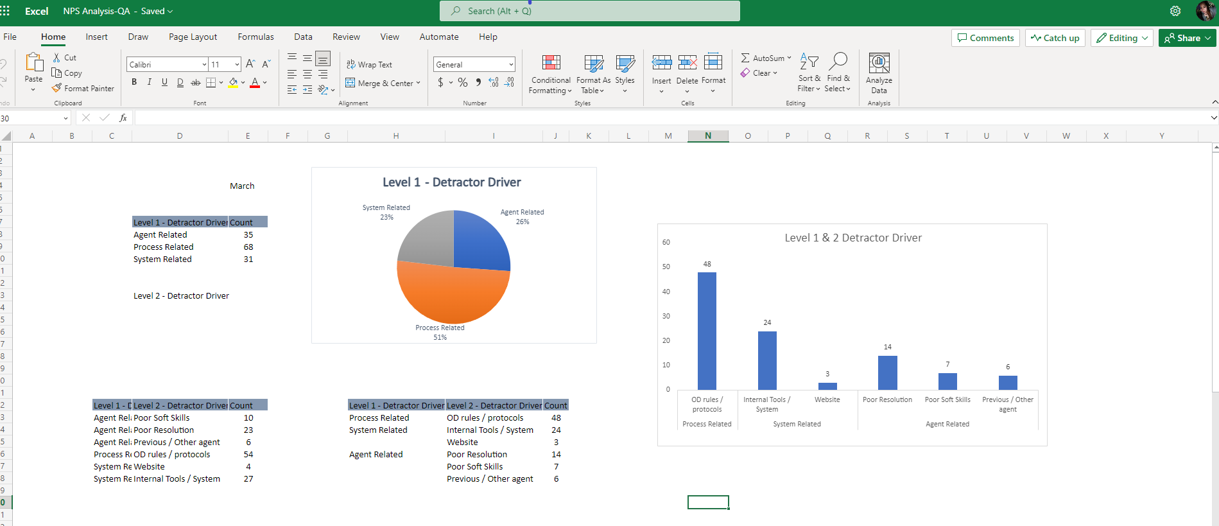Toggle italic formatting
1219x526 pixels.
point(150,82)
